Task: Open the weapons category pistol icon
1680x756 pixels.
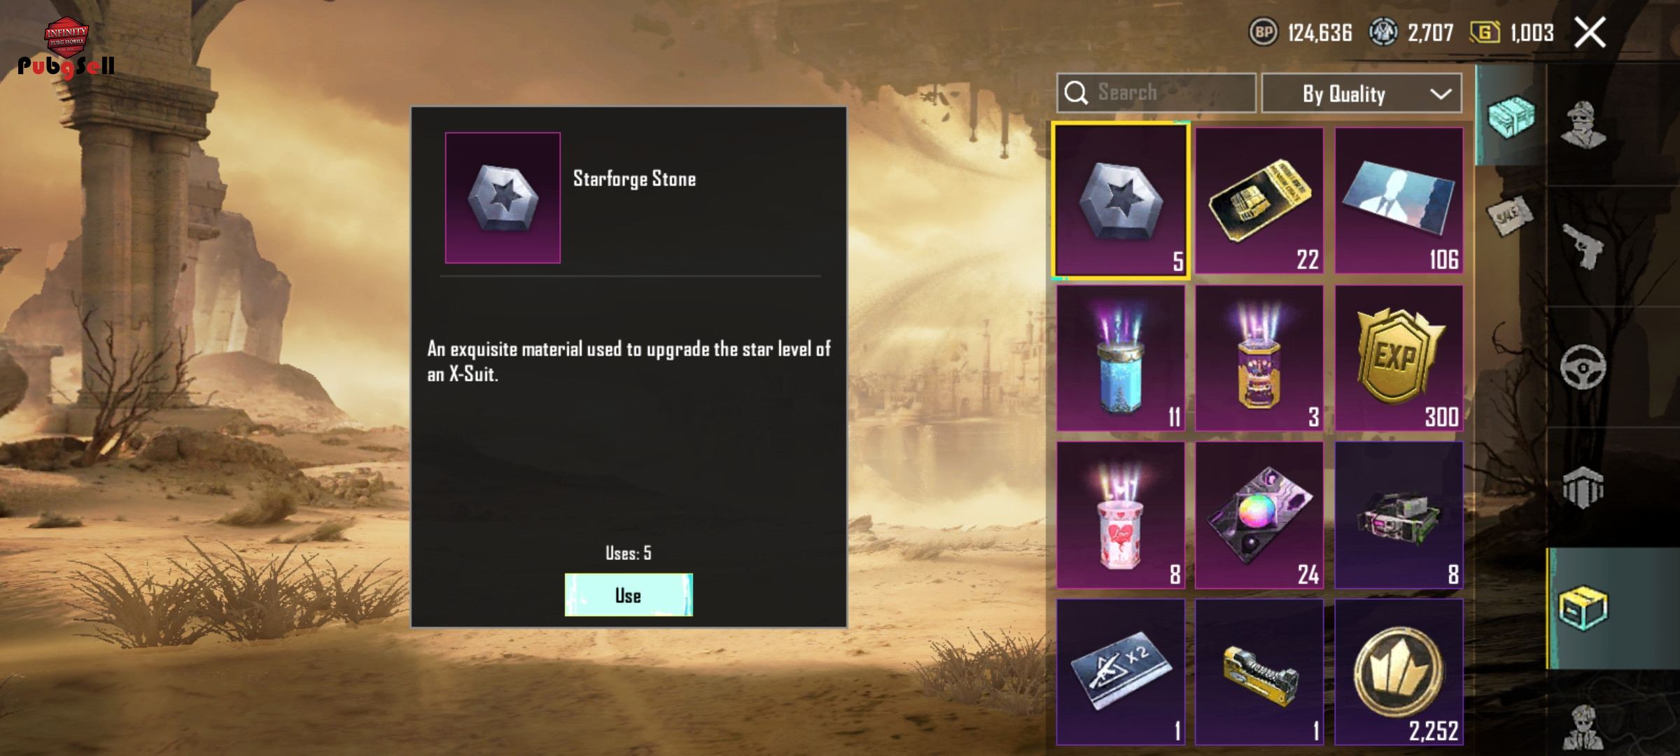Action: click(x=1583, y=246)
